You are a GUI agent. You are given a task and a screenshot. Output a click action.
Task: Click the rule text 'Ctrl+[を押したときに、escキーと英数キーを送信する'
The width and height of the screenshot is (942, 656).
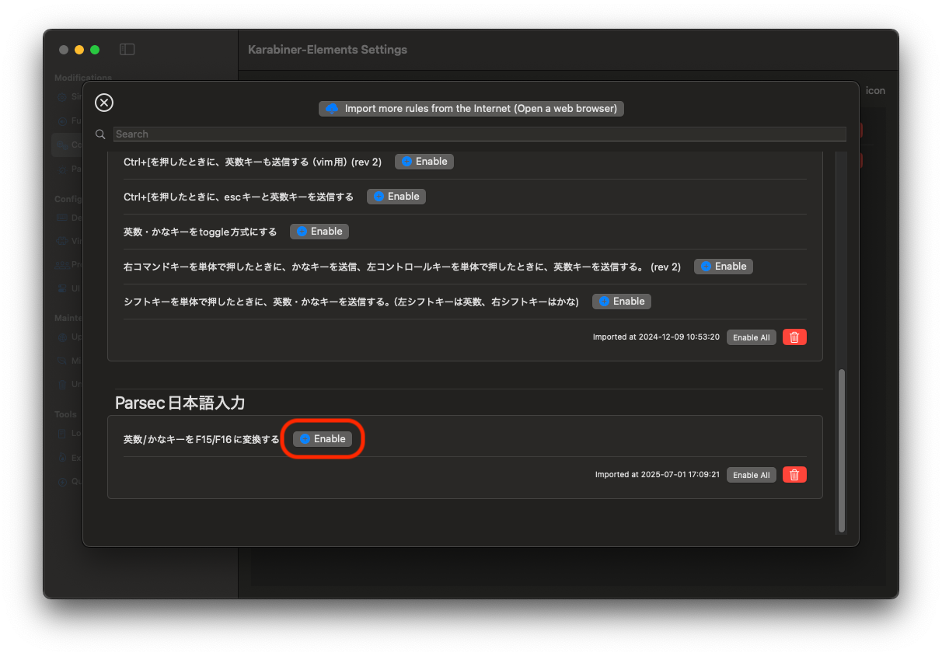[239, 197]
